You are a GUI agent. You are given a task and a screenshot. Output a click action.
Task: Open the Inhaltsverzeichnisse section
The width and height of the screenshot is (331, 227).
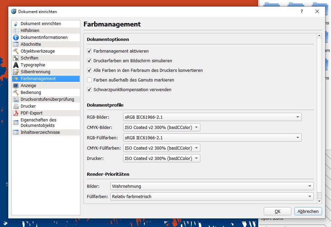[40, 132]
